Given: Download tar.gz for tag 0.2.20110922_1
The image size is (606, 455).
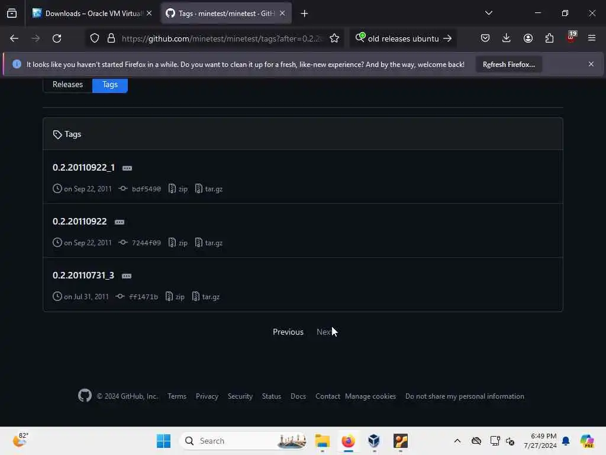Looking at the screenshot, I should tap(209, 189).
